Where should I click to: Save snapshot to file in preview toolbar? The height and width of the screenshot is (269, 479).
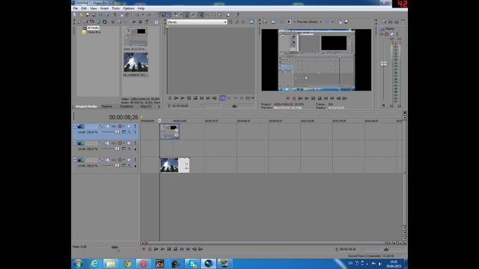tap(346, 22)
